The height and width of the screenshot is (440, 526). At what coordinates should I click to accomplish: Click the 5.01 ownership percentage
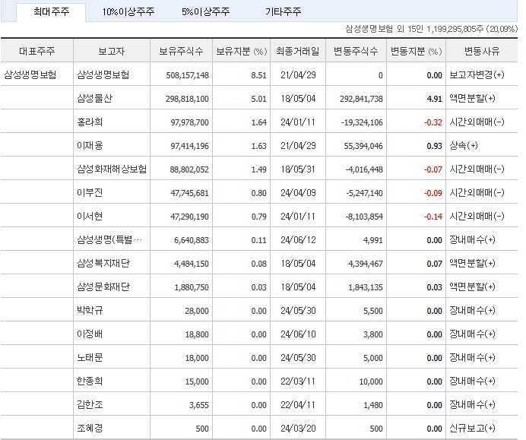[x=258, y=99]
